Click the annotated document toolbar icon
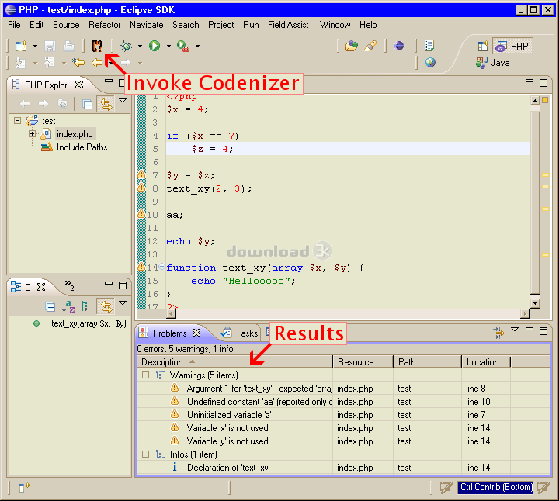Image resolution: width=559 pixels, height=501 pixels. [x=429, y=46]
